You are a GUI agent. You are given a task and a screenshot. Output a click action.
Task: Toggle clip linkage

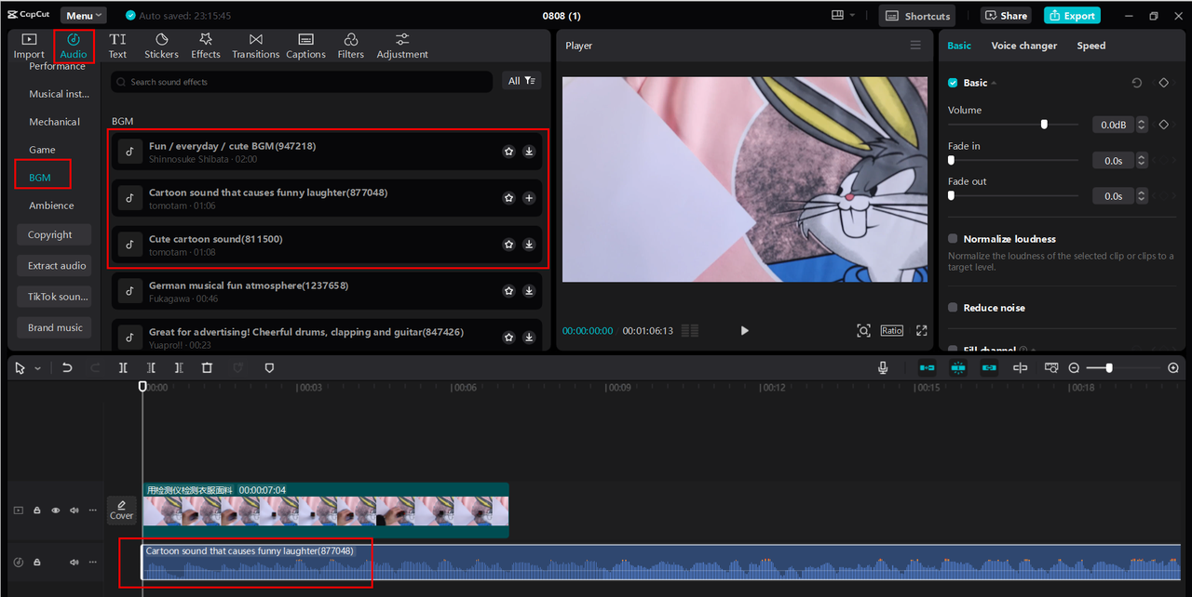(989, 368)
